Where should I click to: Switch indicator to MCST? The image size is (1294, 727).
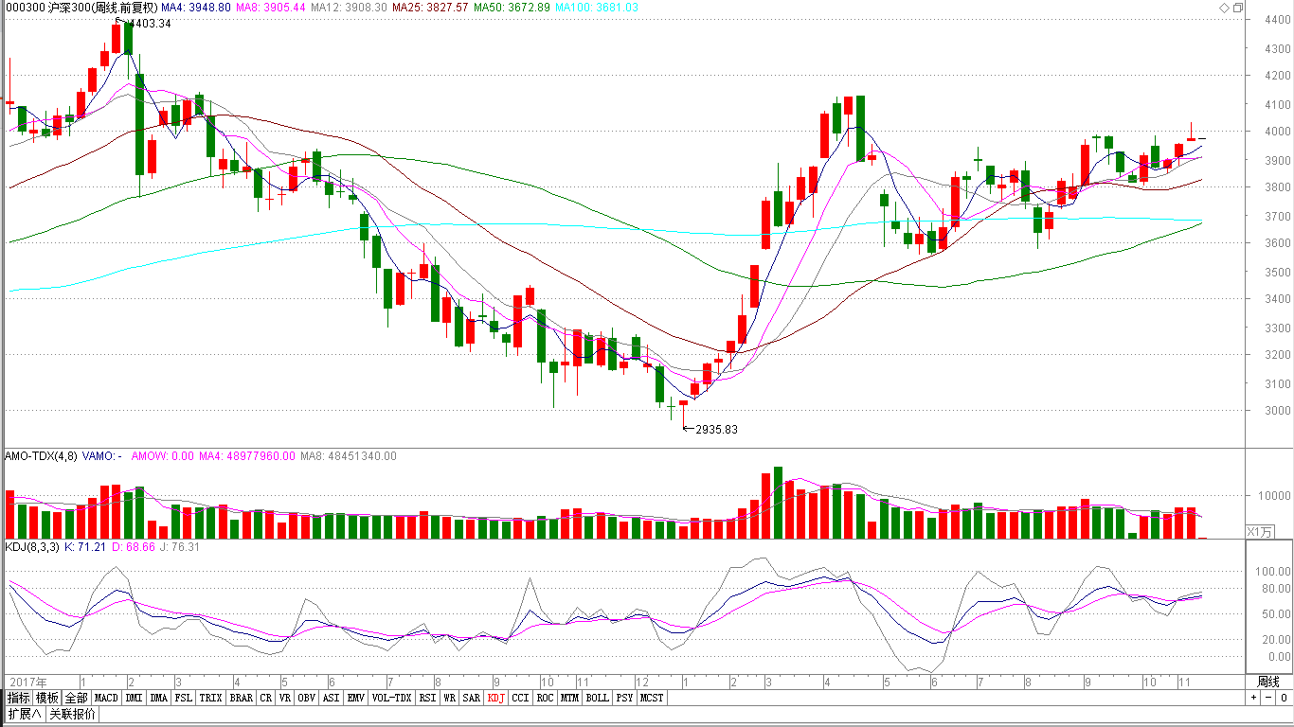(x=652, y=698)
